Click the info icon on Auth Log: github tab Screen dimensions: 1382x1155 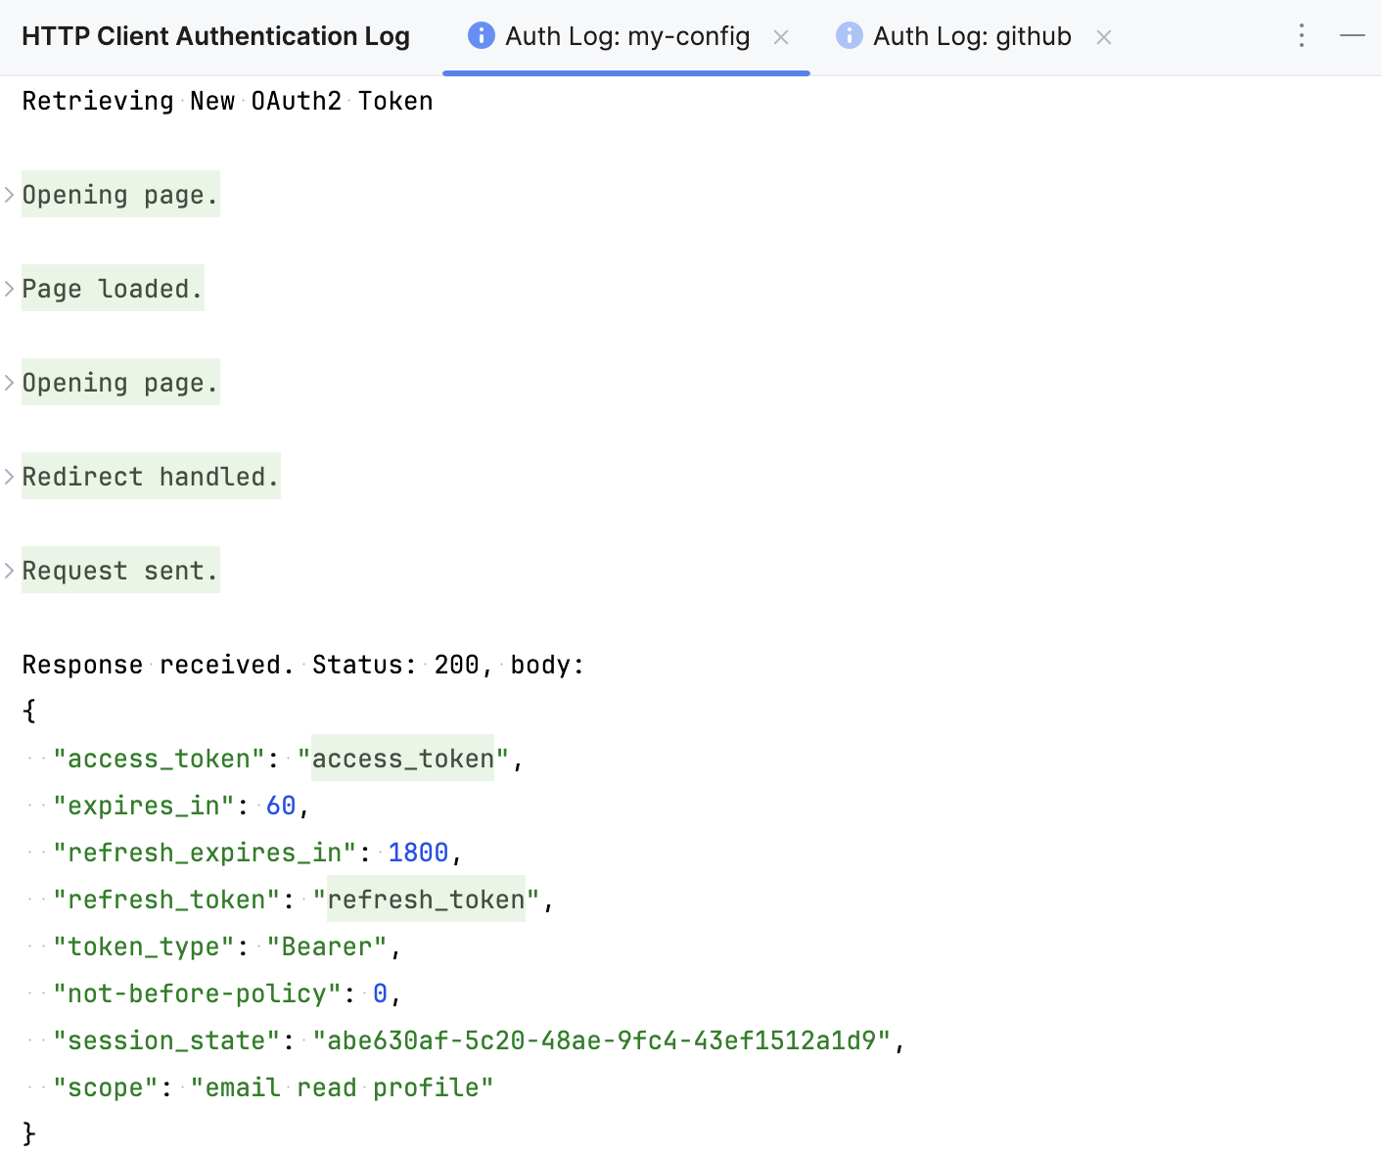[x=849, y=35]
